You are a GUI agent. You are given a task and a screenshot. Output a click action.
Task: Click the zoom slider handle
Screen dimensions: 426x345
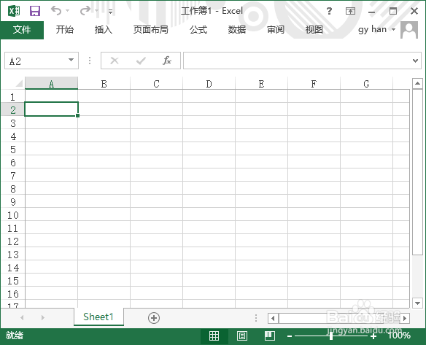point(331,336)
